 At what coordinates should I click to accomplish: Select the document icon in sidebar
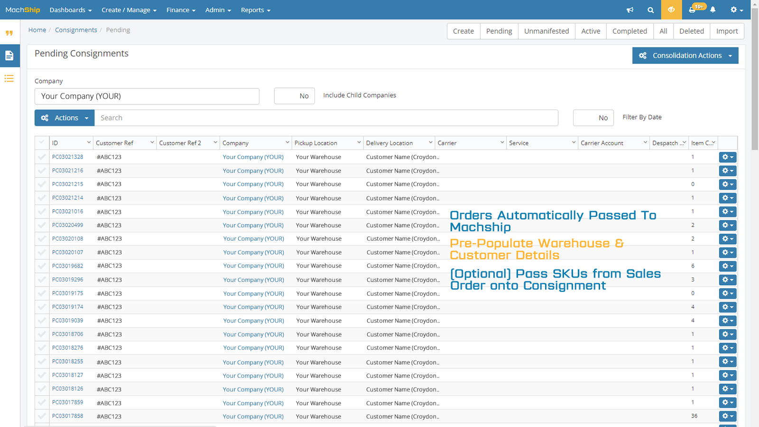tap(9, 56)
